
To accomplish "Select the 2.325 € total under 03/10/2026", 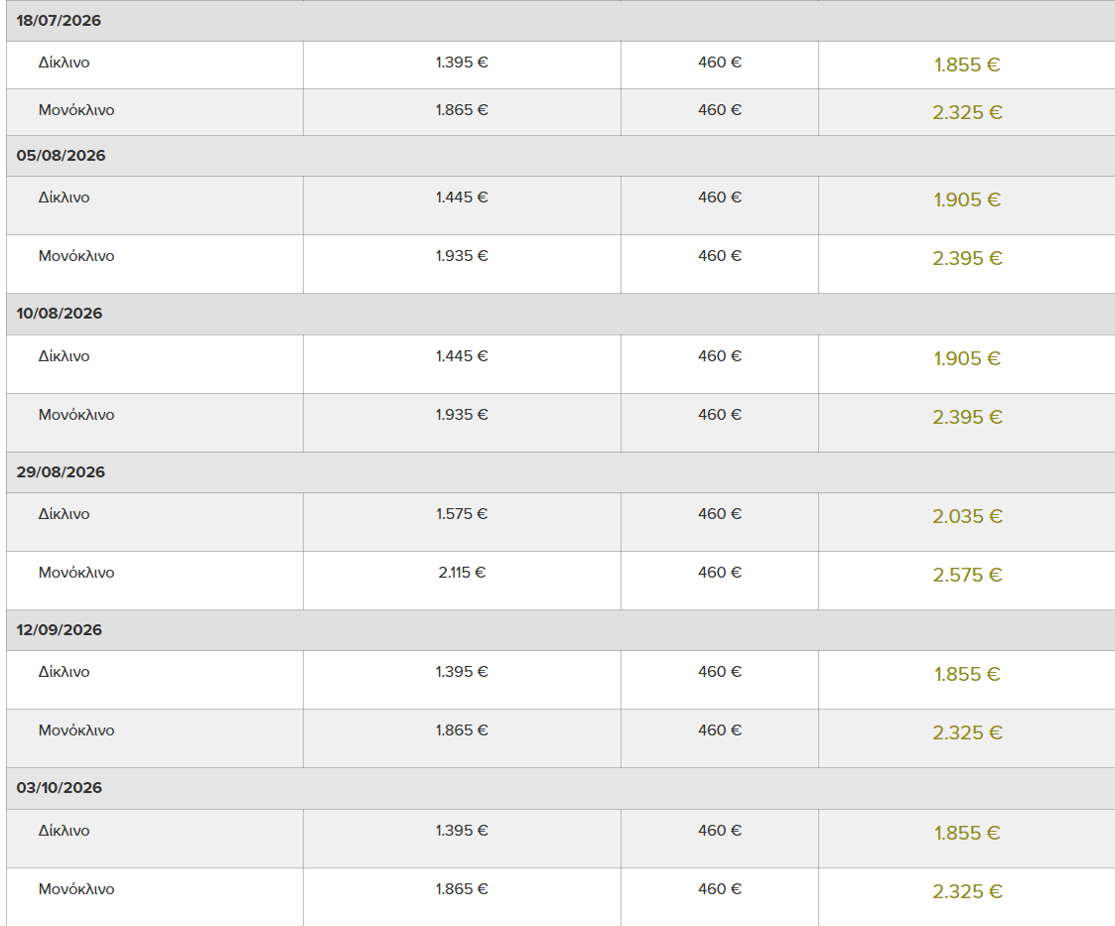I will [967, 891].
